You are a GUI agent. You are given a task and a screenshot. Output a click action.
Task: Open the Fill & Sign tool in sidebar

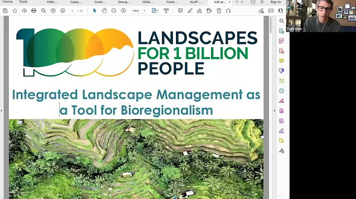(281, 131)
